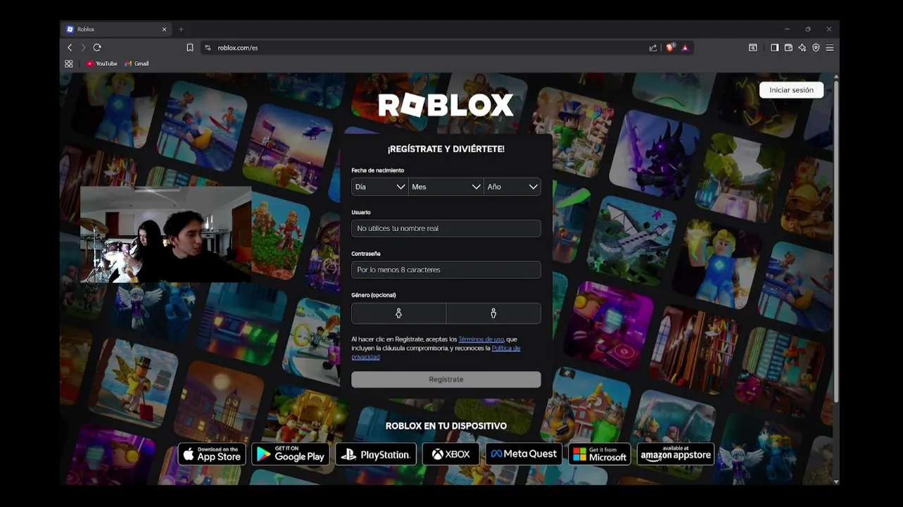Open the Día dropdown
Image resolution: width=903 pixels, height=507 pixels.
tap(380, 187)
